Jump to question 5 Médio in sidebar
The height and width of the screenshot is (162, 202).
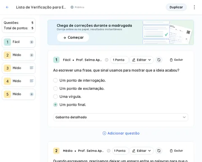(x=19, y=94)
